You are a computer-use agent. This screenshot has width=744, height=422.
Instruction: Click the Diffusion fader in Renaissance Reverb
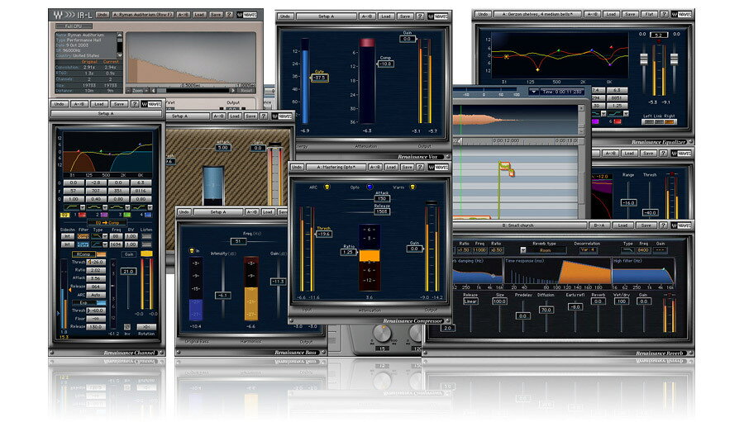546,310
